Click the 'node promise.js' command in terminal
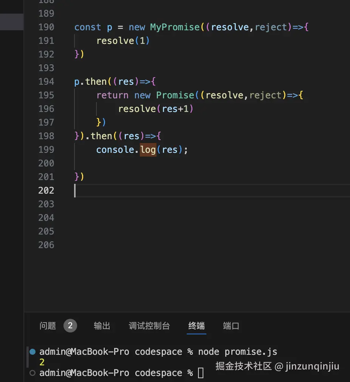This screenshot has height=382, width=350. (237, 351)
